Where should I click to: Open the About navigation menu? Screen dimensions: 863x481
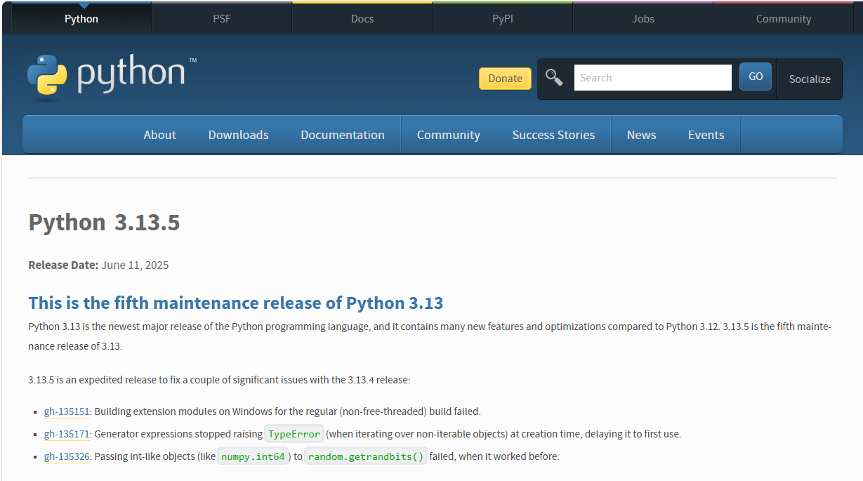coord(159,135)
